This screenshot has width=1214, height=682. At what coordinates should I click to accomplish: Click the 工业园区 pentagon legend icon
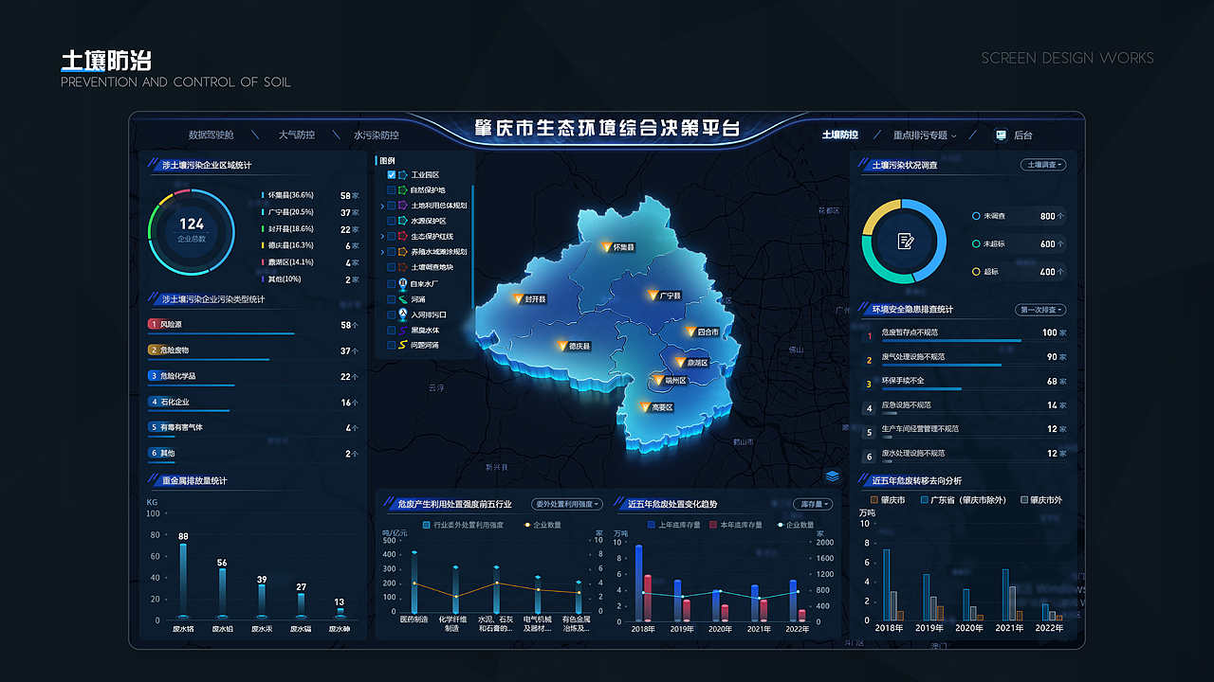[402, 175]
